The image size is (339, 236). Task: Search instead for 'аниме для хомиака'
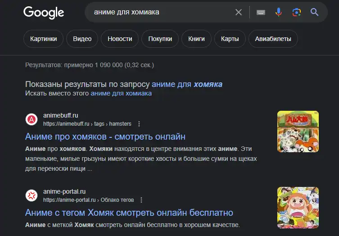(121, 93)
